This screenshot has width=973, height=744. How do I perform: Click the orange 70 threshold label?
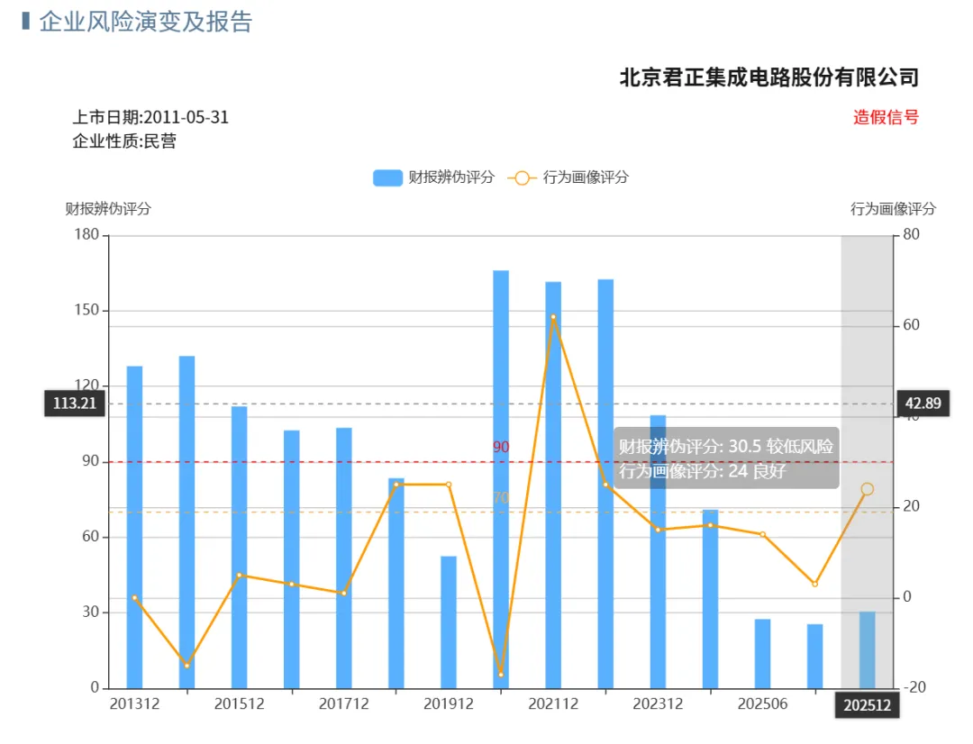pos(501,498)
